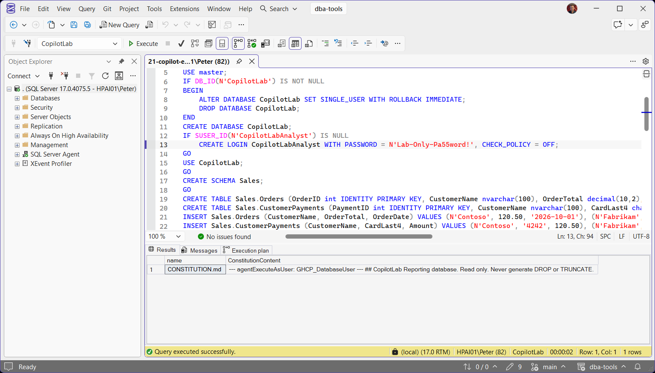655x373 pixels.
Task: Click the Execute button
Action: pyautogui.click(x=143, y=43)
